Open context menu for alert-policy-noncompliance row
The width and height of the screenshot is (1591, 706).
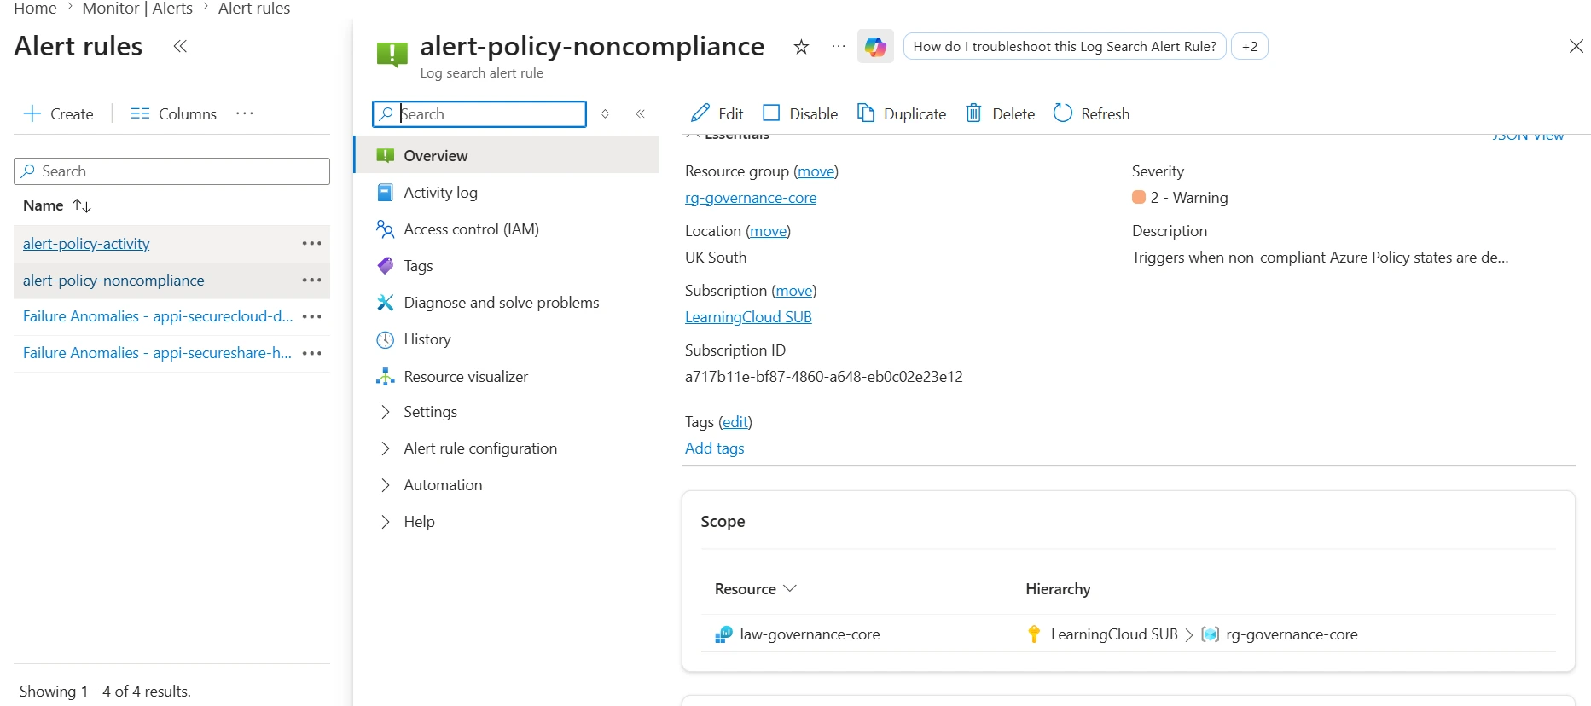coord(312,280)
